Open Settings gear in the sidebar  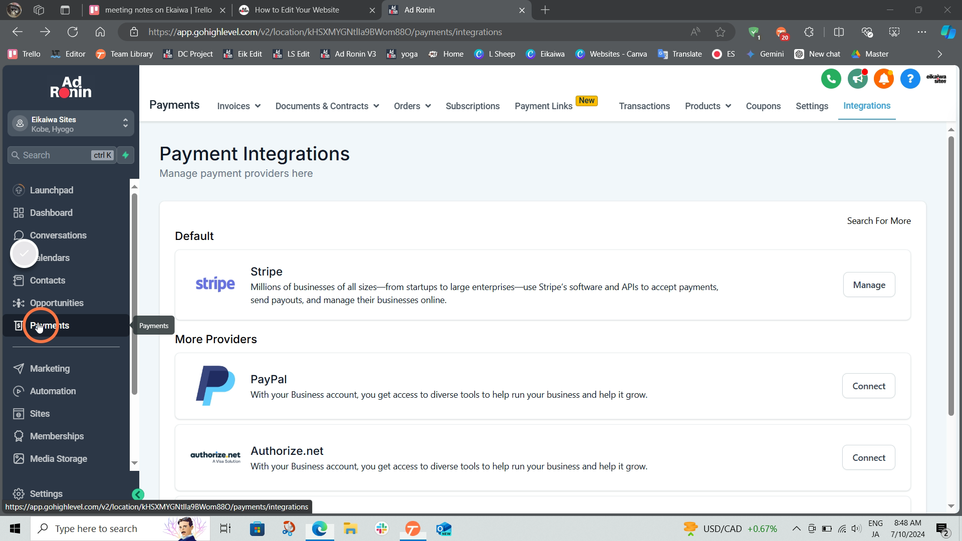point(38,494)
